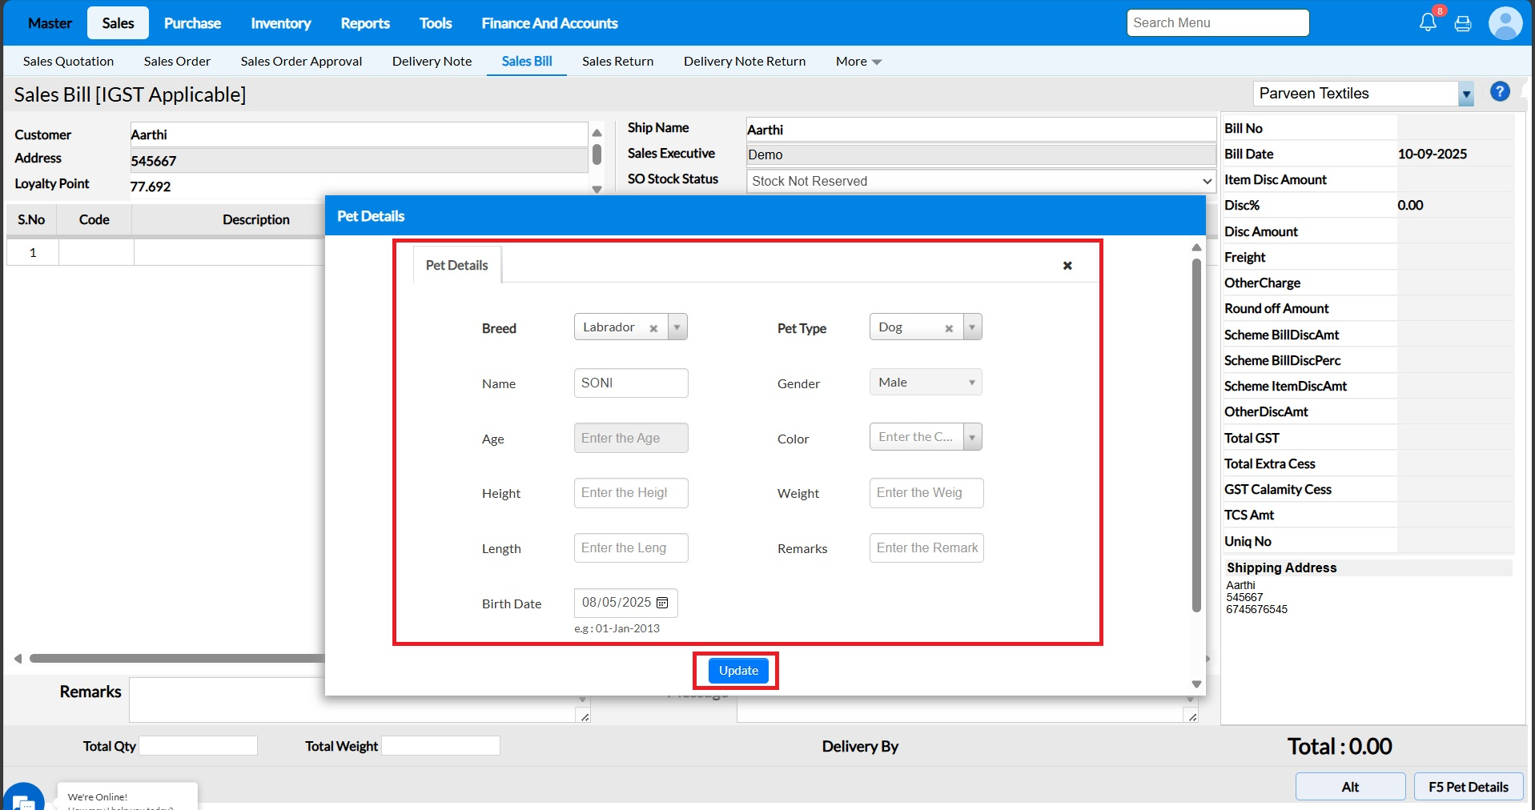Image resolution: width=1535 pixels, height=810 pixels.
Task: Go to Sales Order tab
Action: (x=177, y=61)
